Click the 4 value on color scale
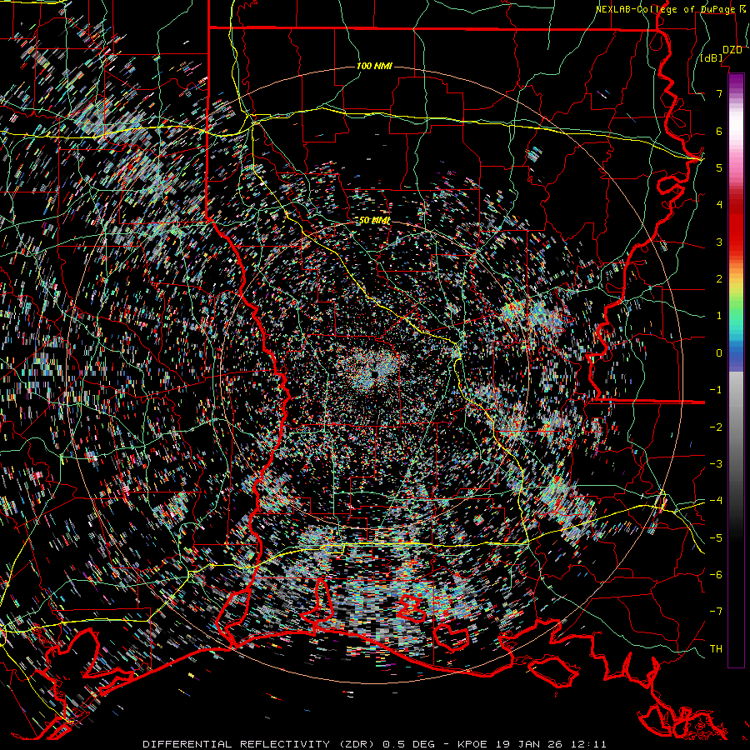Viewport: 750px width, 750px height. [719, 205]
